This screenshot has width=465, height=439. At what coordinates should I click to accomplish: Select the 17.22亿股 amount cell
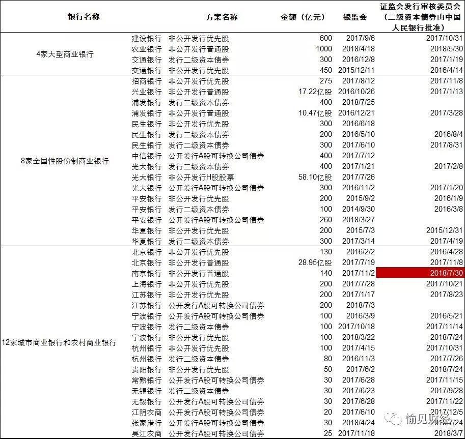pyautogui.click(x=315, y=92)
